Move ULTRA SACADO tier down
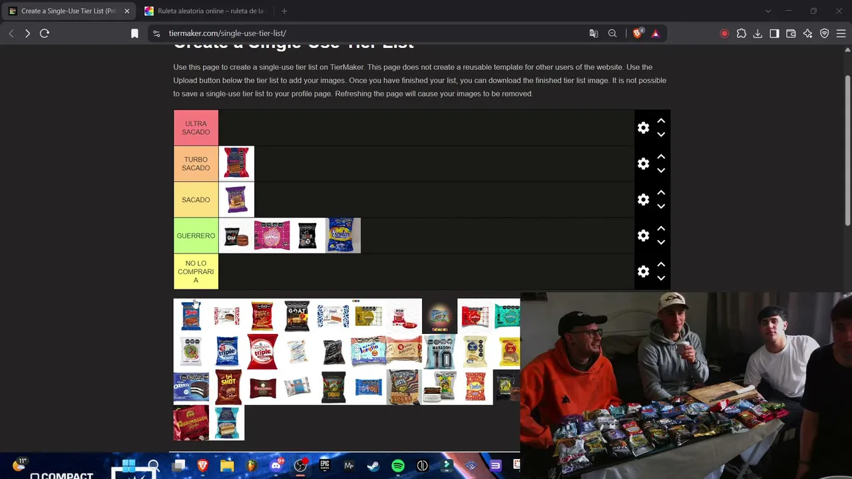 [661, 134]
